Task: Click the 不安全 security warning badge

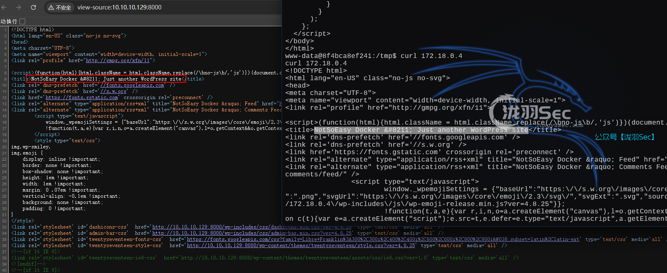Action: pyautogui.click(x=60, y=7)
